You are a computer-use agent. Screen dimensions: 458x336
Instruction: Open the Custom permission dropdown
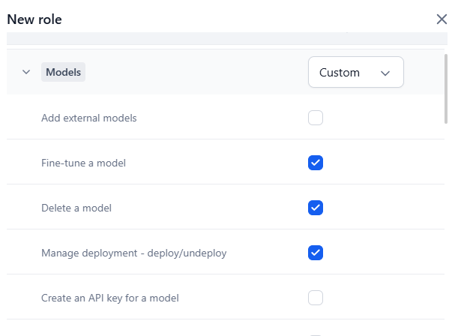355,73
